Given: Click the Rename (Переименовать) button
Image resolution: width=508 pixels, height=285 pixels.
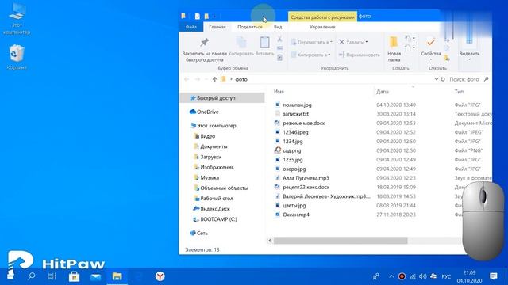Looking at the screenshot, I should coord(359,55).
